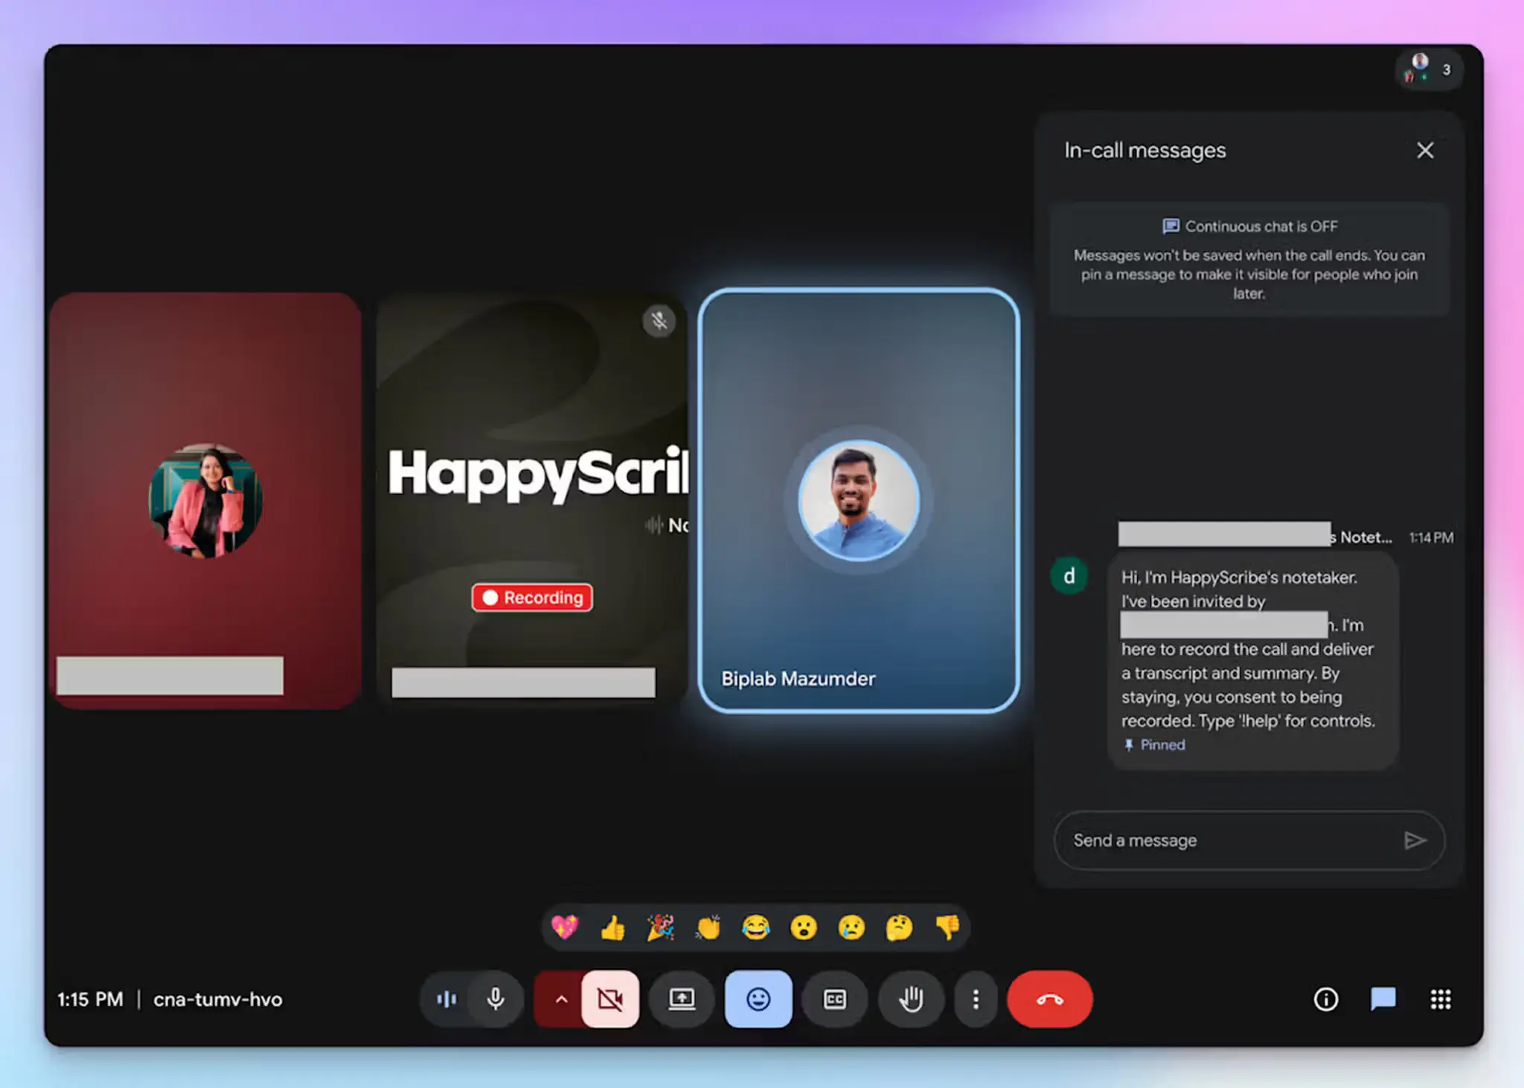Raise your hand
The image size is (1524, 1088).
[910, 999]
